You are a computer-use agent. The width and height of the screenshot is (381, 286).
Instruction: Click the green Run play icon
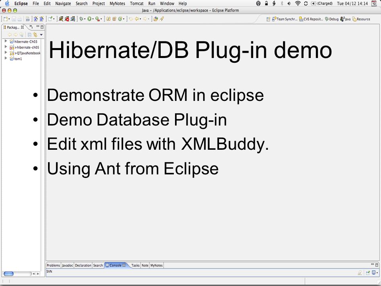(89, 19)
